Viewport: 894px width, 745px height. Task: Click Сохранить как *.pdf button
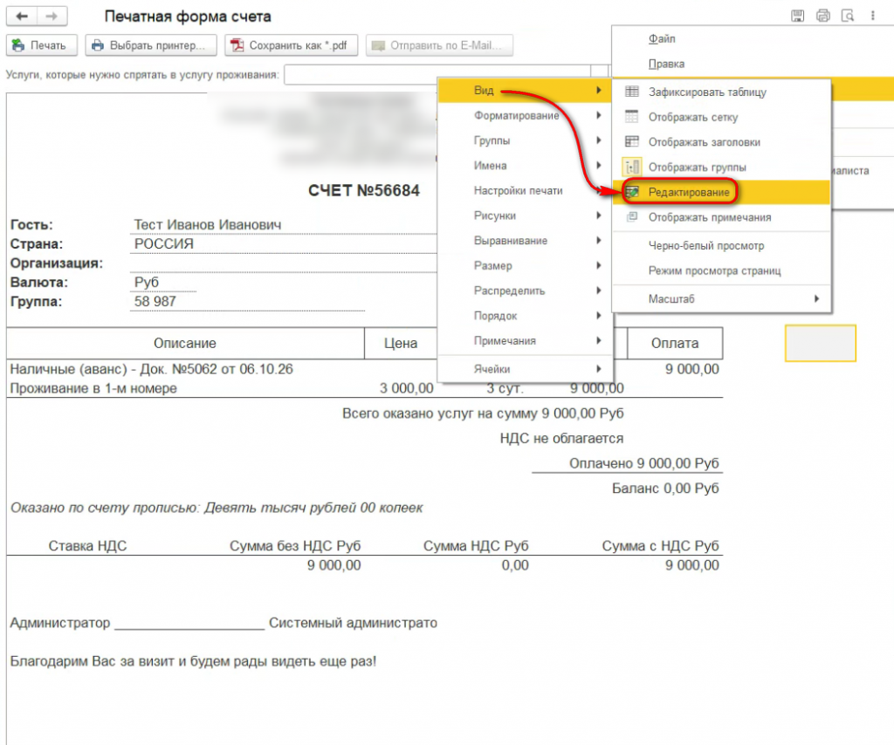tap(292, 45)
